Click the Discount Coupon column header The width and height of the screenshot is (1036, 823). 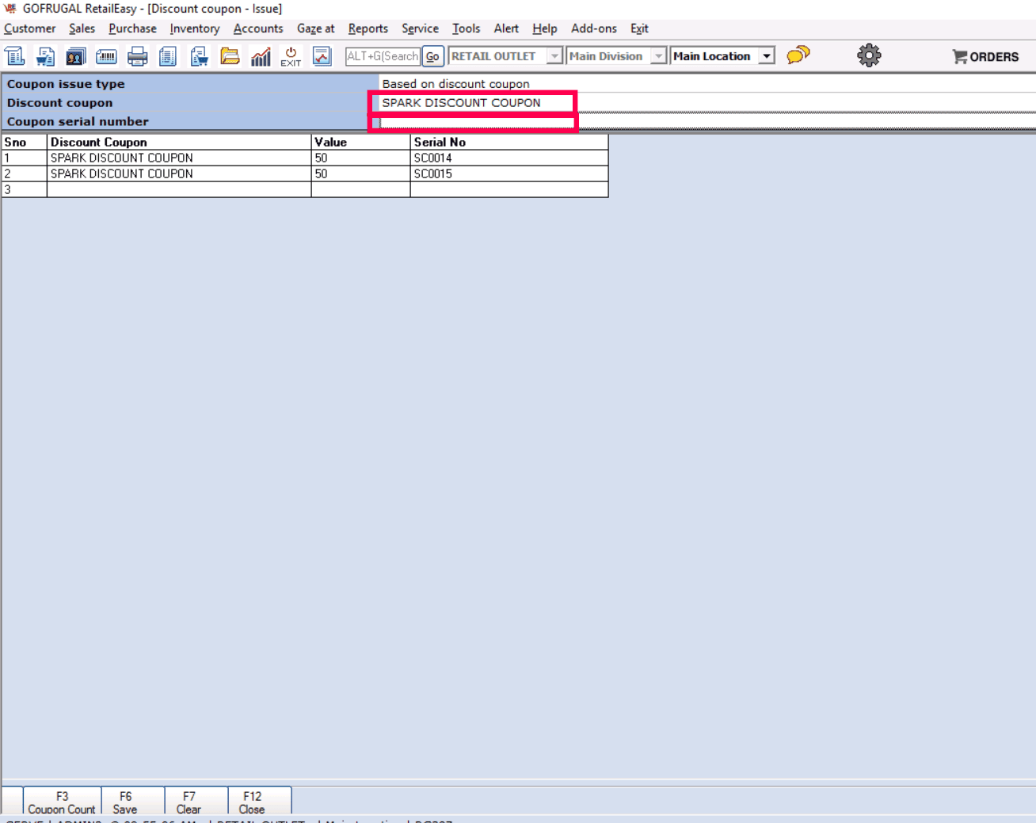[x=179, y=143]
